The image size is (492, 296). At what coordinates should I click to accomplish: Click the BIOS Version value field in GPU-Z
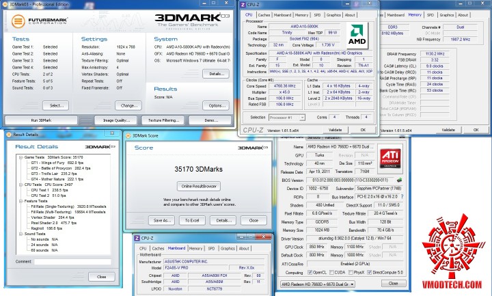(x=350, y=180)
